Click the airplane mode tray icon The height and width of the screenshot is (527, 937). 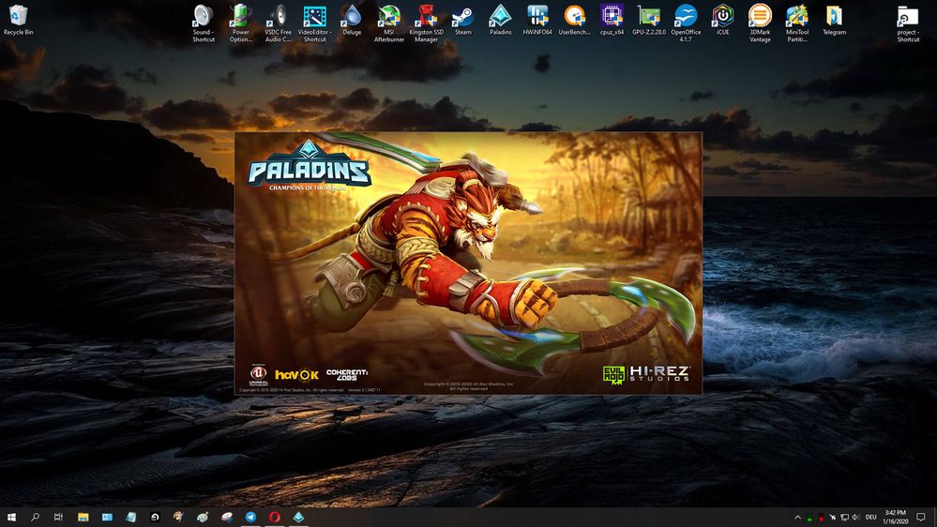[x=833, y=518]
